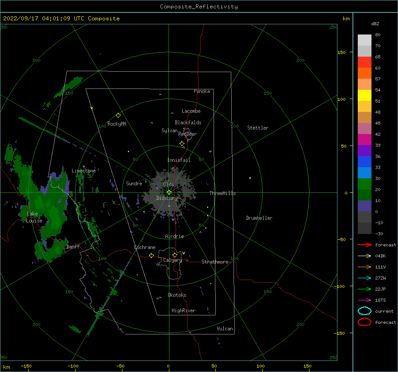Click the yellow radar-center diamond near Didsbury

[169, 192]
